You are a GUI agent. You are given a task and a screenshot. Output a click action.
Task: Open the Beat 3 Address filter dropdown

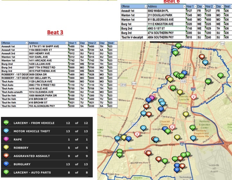click(66, 43)
